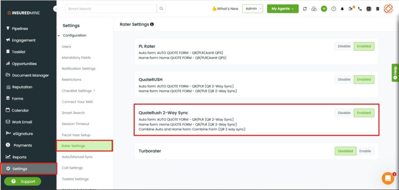Expand the My Agents dropdown
Image resolution: width=399 pixels, height=190 pixels.
pos(283,9)
